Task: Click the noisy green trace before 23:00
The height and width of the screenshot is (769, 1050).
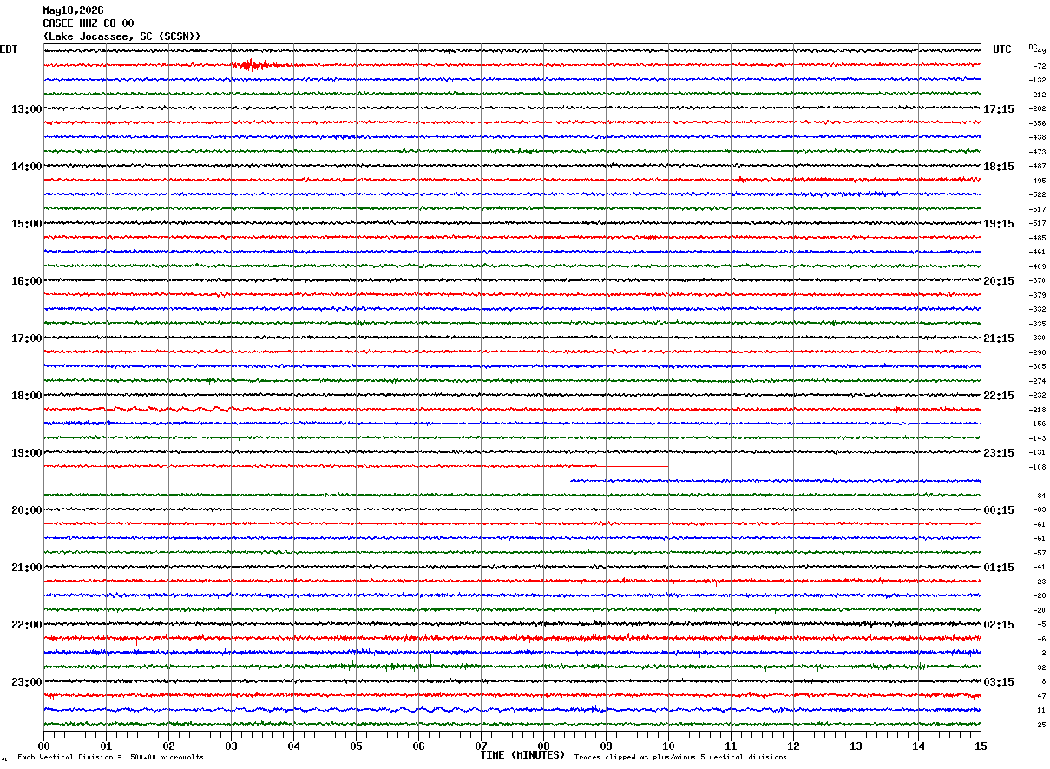Action: coord(512,667)
